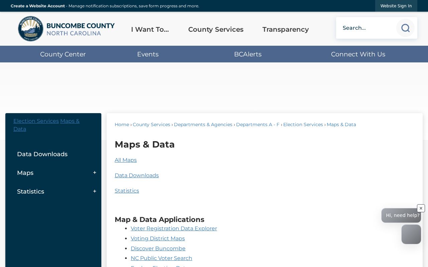The width and height of the screenshot is (428, 267).
Task: Open the All Maps link
Action: pyautogui.click(x=126, y=160)
